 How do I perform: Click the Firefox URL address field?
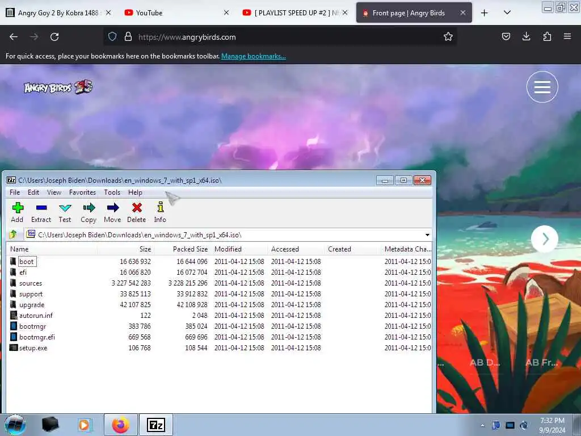click(x=281, y=37)
